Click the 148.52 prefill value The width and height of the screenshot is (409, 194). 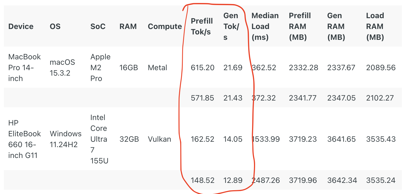click(x=203, y=180)
